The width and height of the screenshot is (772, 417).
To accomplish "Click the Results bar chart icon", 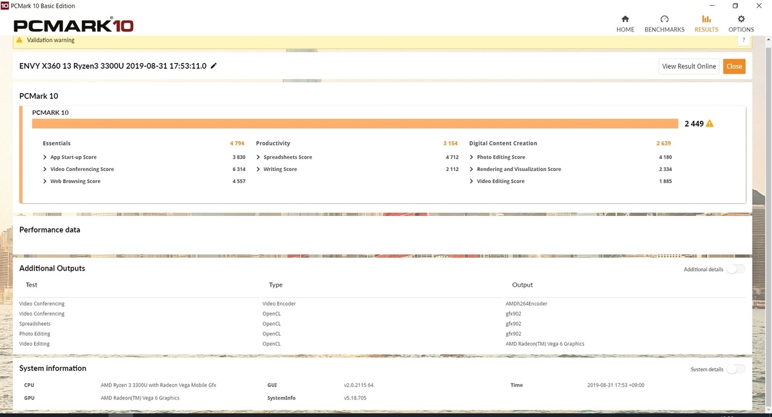I will (706, 19).
